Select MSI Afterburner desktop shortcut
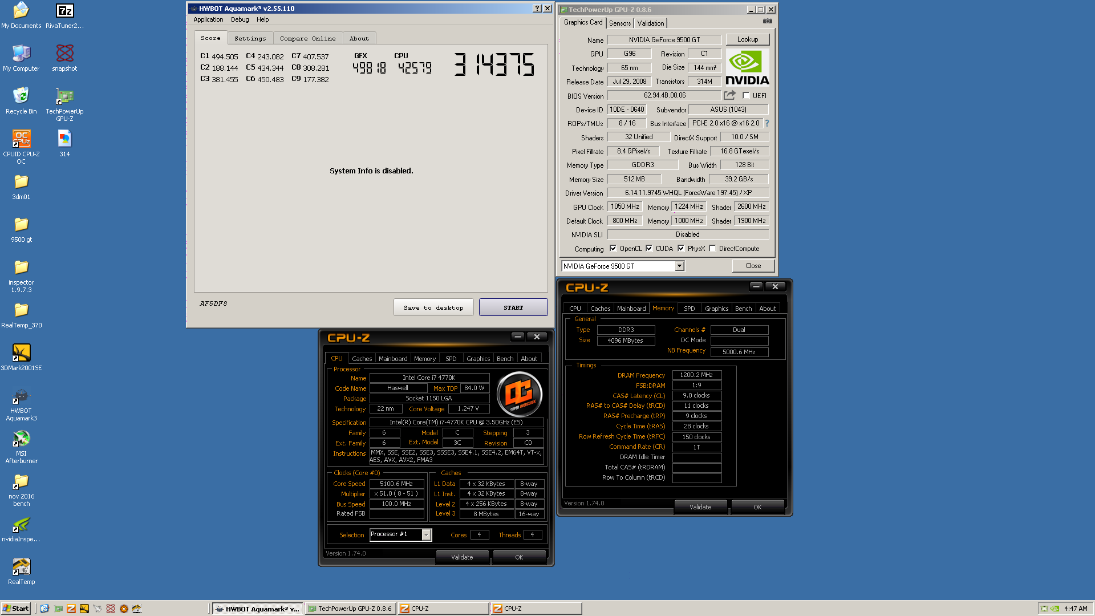This screenshot has width=1095, height=616. pos(21,447)
